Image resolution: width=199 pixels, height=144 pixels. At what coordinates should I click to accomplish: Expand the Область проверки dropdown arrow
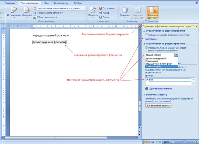[58, 17]
